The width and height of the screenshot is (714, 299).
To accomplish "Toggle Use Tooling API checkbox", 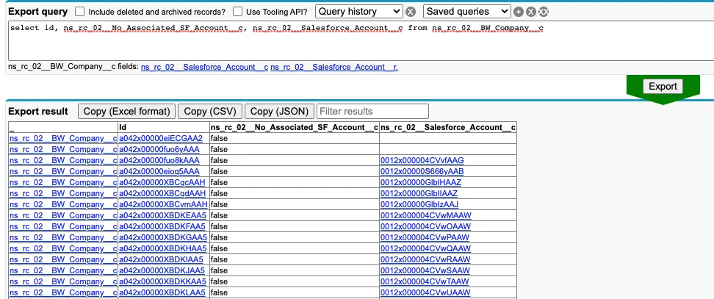I will (x=237, y=11).
